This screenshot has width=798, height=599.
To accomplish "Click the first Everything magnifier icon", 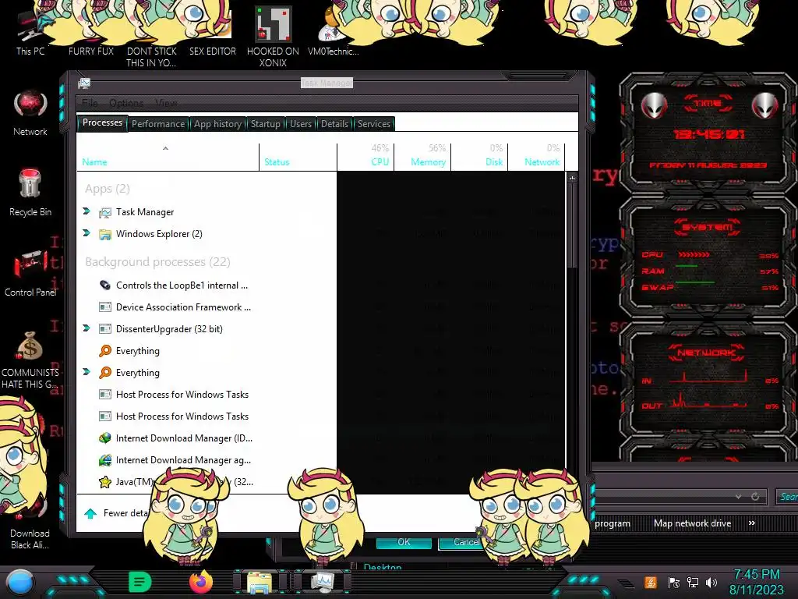I will tap(105, 351).
